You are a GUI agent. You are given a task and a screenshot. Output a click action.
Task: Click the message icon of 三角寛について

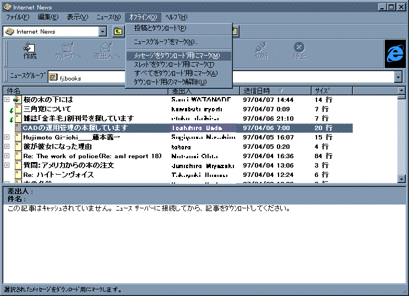click(18, 109)
